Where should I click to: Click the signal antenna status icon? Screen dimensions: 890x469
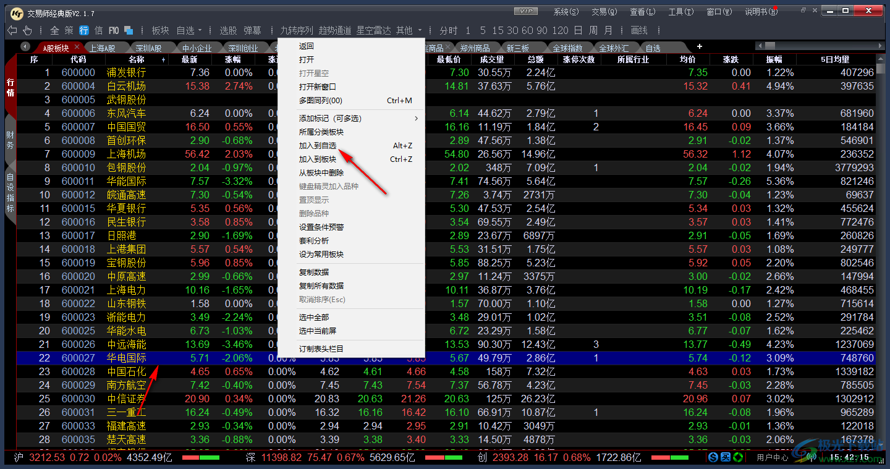[812, 457]
